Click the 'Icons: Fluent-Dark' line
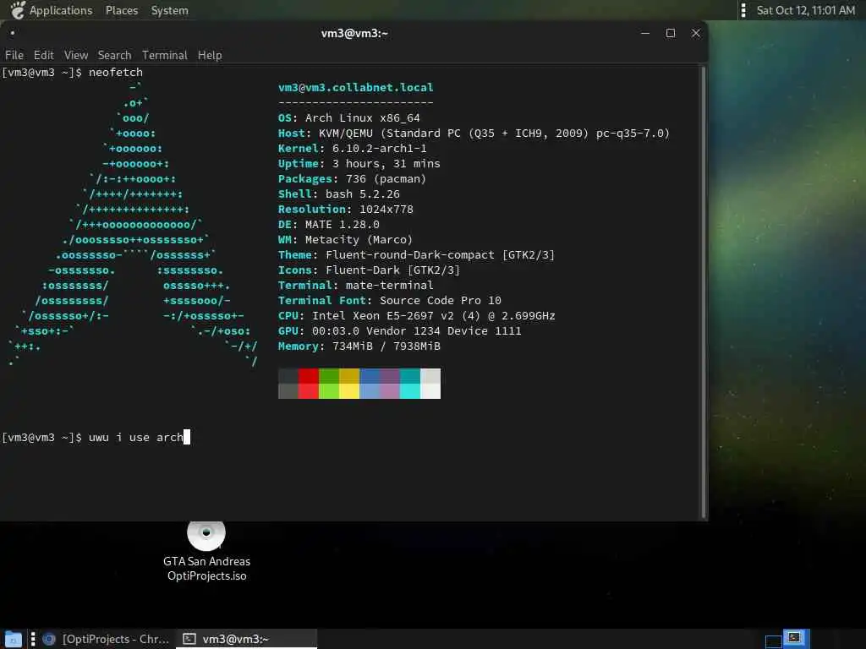 369,270
